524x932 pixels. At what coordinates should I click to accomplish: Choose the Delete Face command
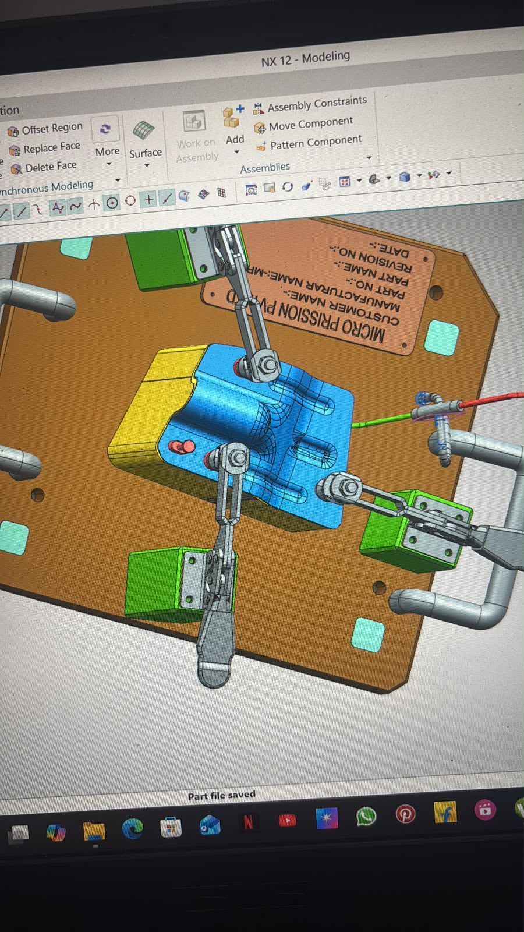pos(44,167)
